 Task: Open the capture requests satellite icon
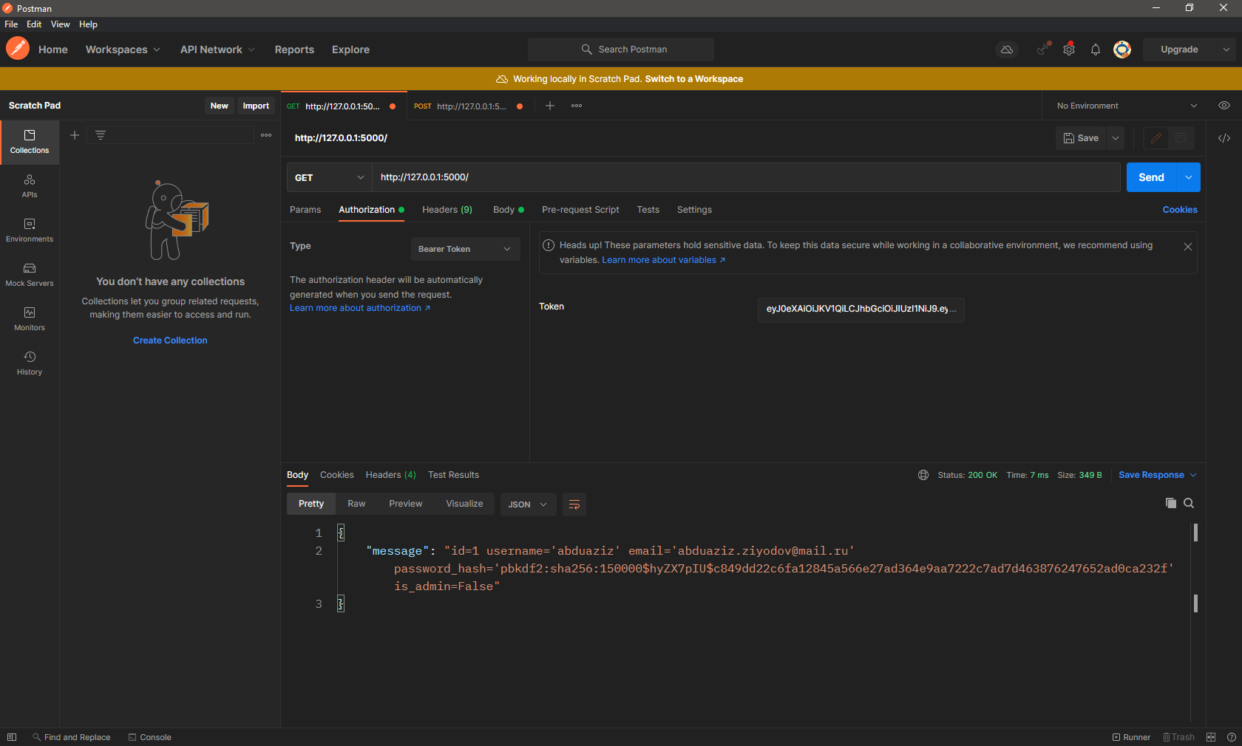pyautogui.click(x=1043, y=49)
